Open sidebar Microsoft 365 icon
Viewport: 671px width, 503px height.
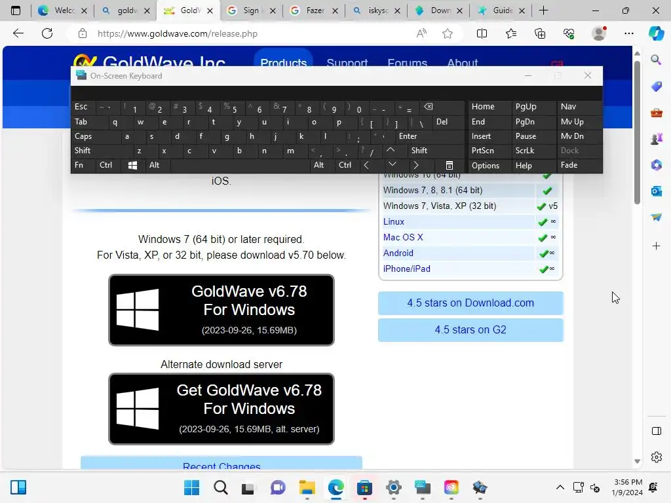656,165
